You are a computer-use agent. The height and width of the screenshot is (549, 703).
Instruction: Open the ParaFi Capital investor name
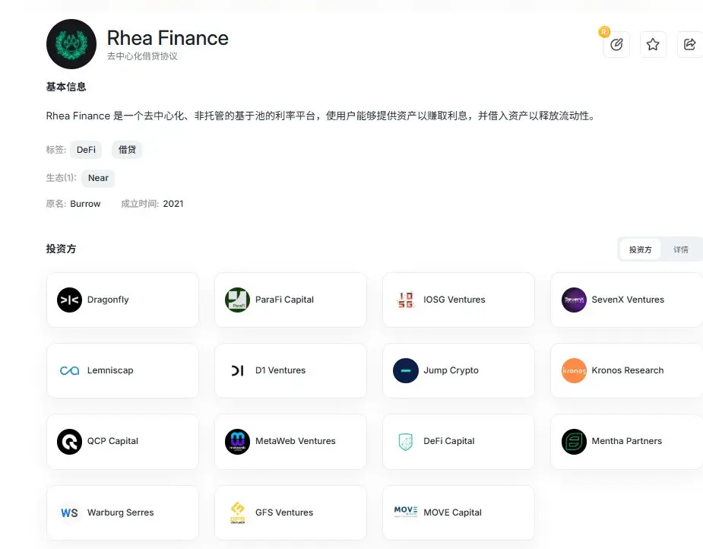point(284,300)
